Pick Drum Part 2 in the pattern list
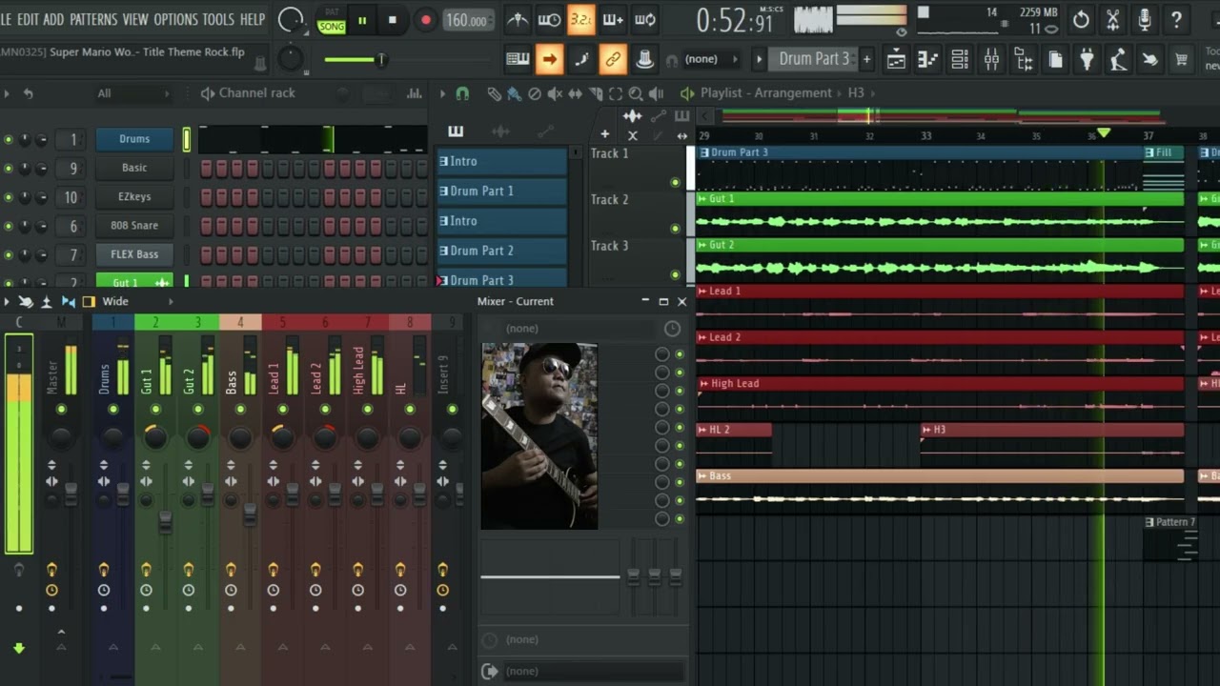The width and height of the screenshot is (1220, 686). pyautogui.click(x=502, y=251)
